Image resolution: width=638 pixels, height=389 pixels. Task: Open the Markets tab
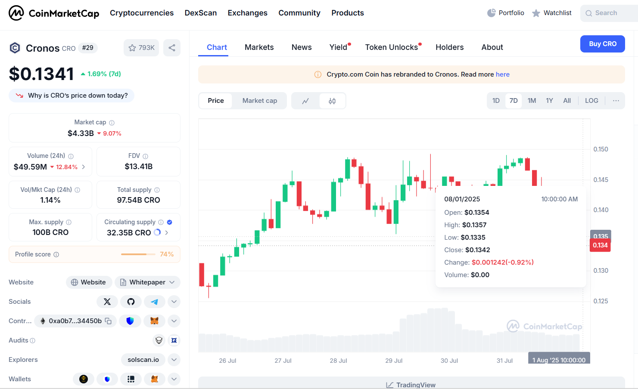coord(259,47)
